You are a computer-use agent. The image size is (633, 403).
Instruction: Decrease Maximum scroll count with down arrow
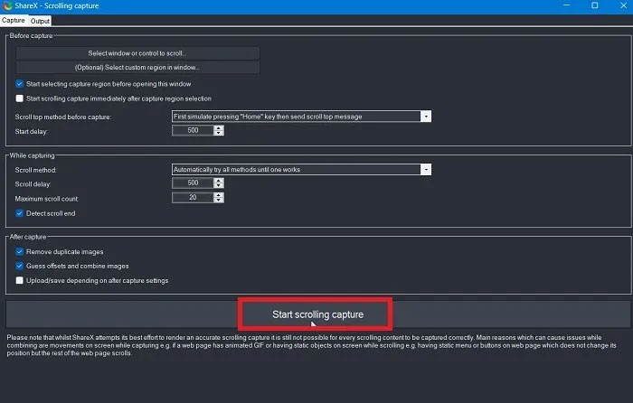[x=219, y=200]
